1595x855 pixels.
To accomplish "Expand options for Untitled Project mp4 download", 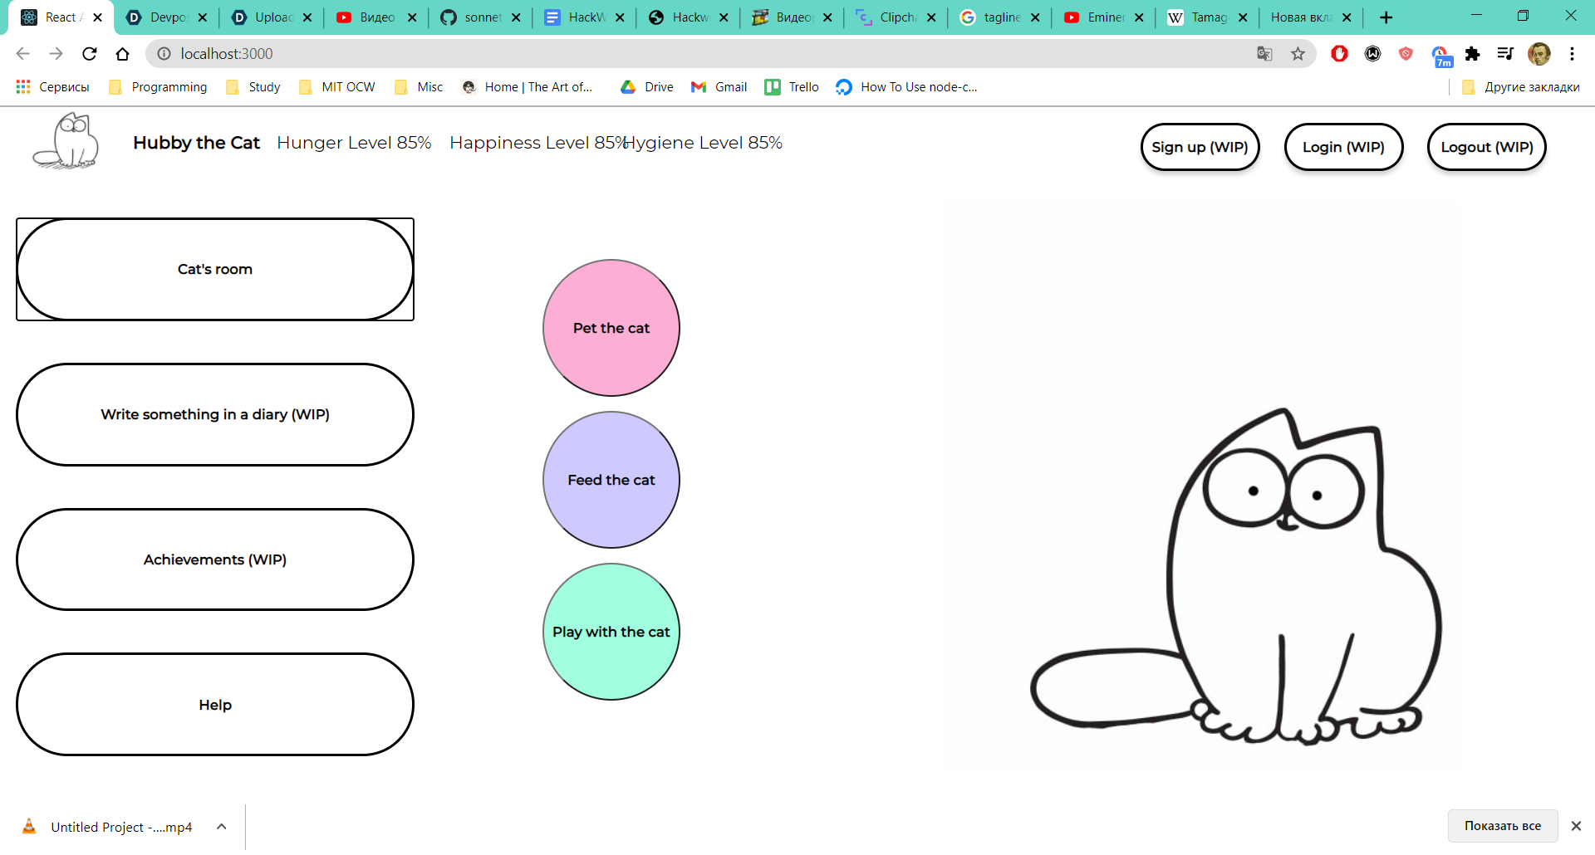I will point(221,827).
